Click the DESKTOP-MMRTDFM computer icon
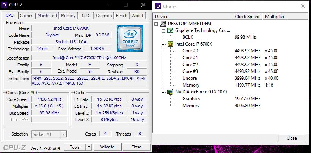 (163, 24)
